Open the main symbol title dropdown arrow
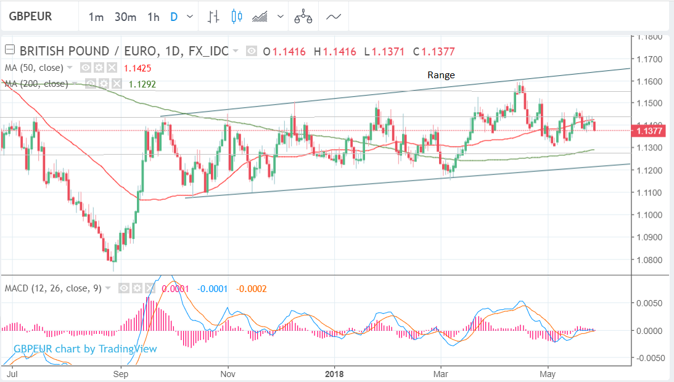This screenshot has height=382, width=674. click(236, 51)
